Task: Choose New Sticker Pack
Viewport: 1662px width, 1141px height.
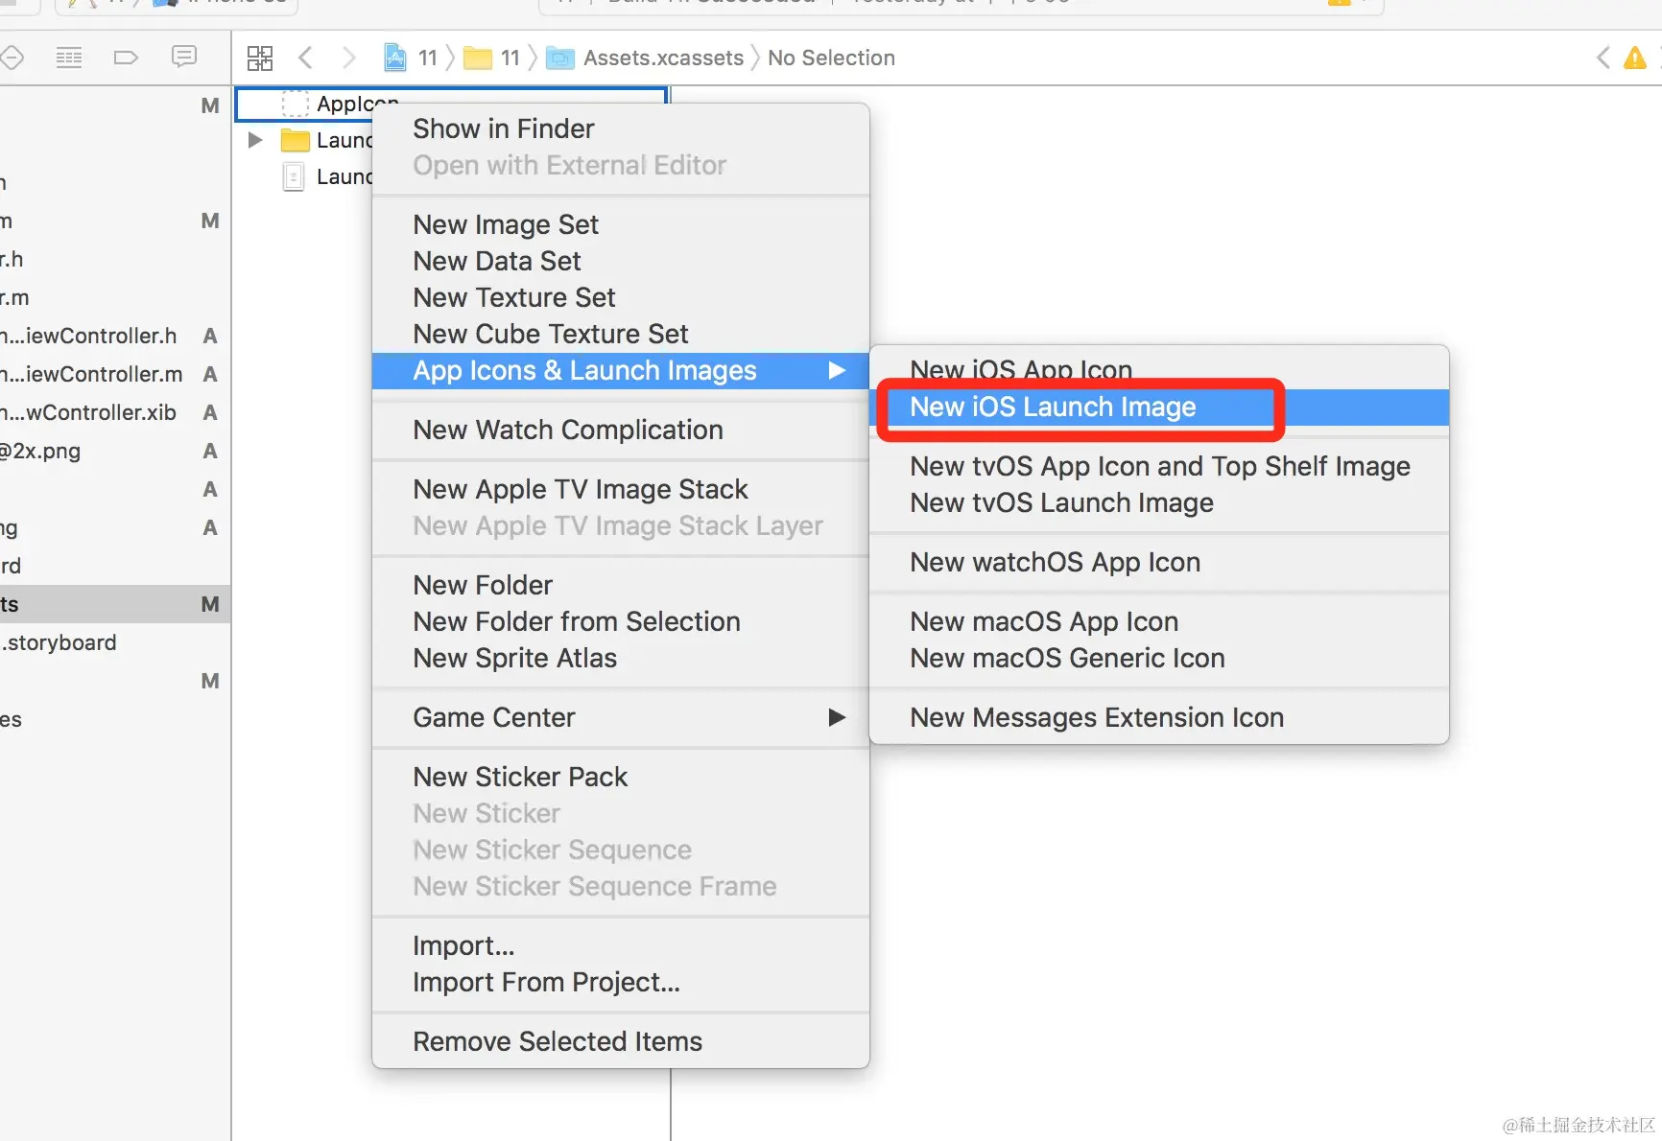Action: pyautogui.click(x=620, y=778)
